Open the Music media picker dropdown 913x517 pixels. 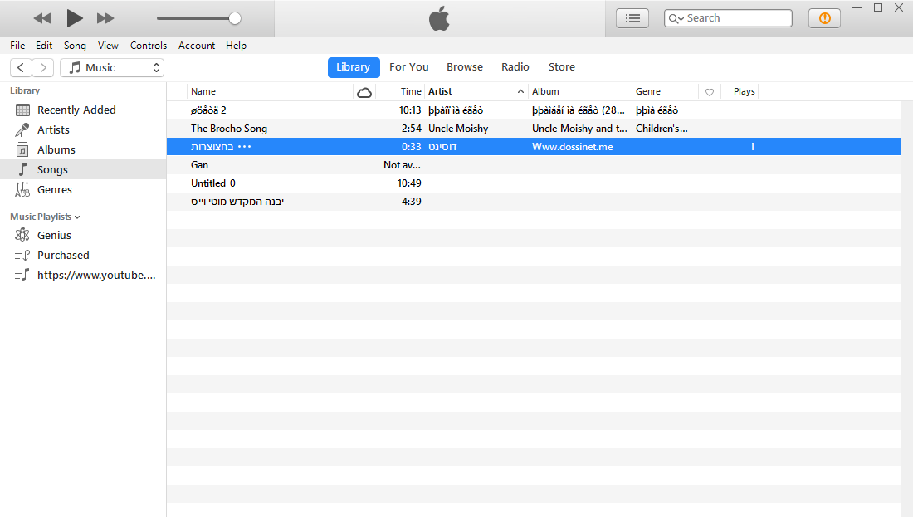tap(112, 67)
